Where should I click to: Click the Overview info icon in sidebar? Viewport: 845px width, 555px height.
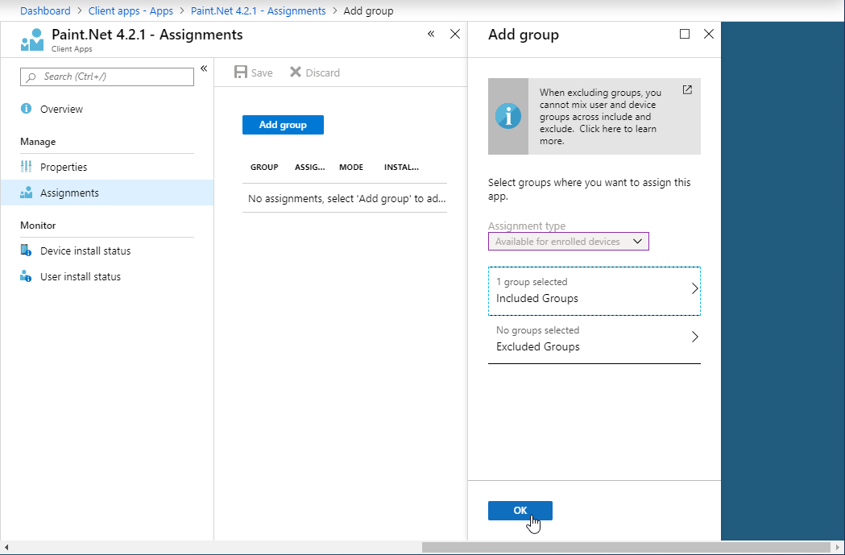tap(26, 109)
